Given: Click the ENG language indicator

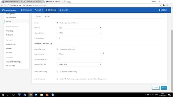Looking at the screenshot, I should pyautogui.click(x=157, y=95).
